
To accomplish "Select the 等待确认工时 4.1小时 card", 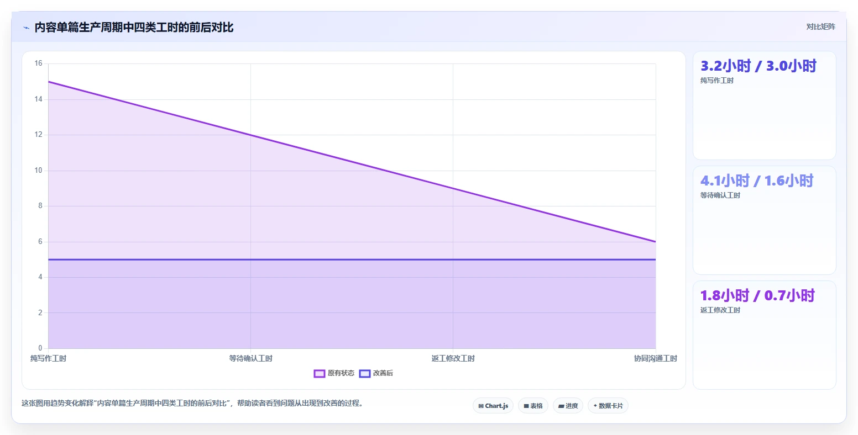I will 765,220.
